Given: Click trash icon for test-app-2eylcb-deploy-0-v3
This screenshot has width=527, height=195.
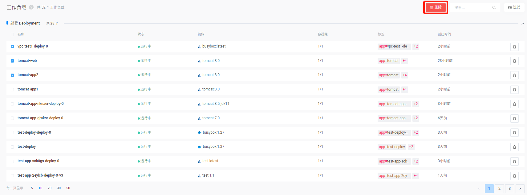Looking at the screenshot, I should click(x=514, y=176).
